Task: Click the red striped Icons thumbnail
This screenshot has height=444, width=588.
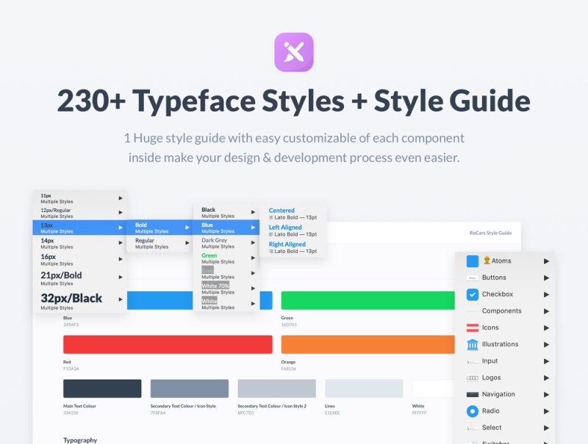Action: click(472, 328)
